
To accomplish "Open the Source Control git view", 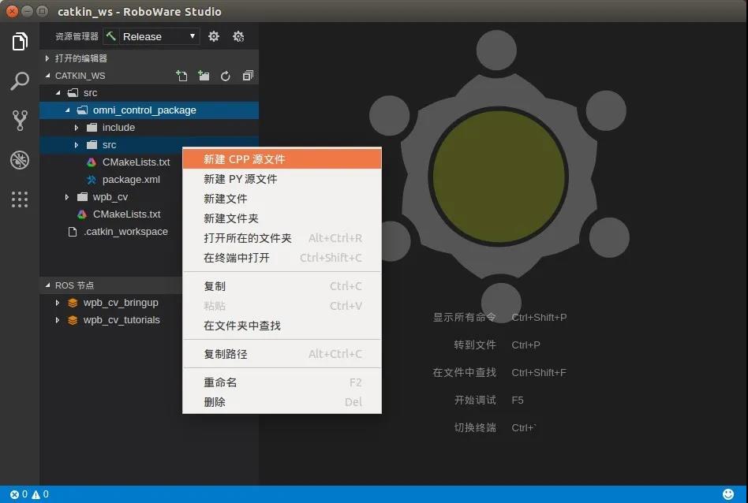I will [x=20, y=121].
